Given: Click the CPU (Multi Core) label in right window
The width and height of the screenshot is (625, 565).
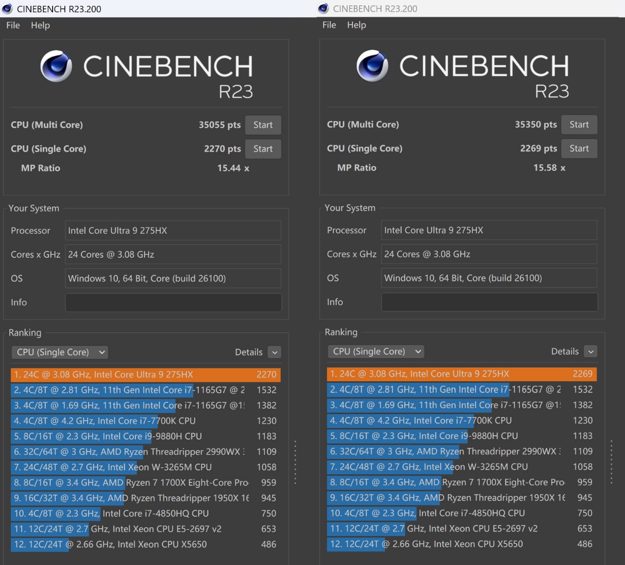Looking at the screenshot, I should tap(363, 124).
